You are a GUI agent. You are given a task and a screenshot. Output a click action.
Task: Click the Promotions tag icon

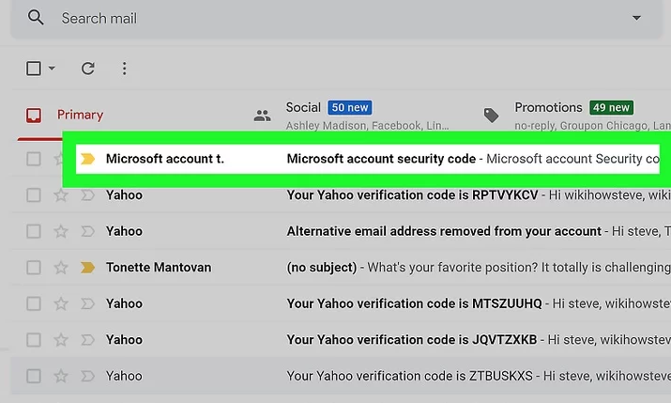coord(491,116)
